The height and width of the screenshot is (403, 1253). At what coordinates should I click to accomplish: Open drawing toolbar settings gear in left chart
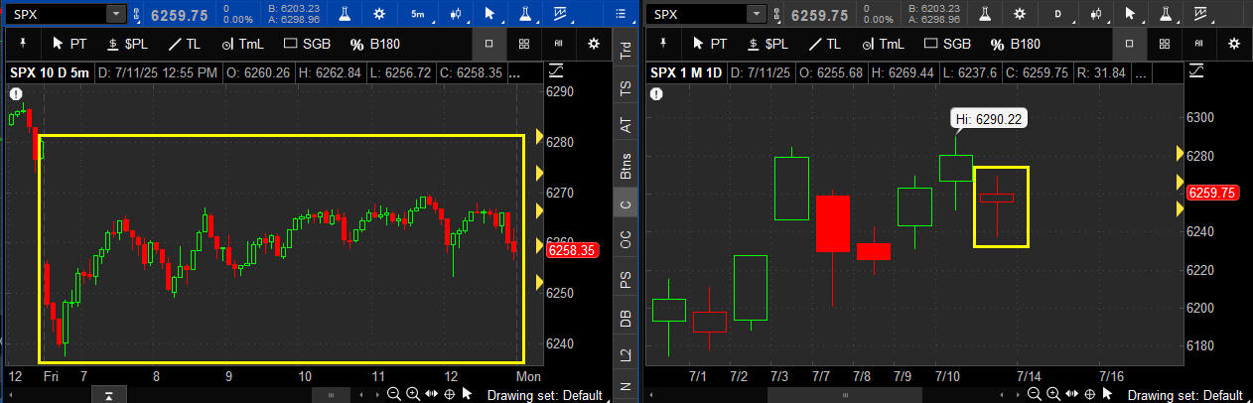pos(594,44)
